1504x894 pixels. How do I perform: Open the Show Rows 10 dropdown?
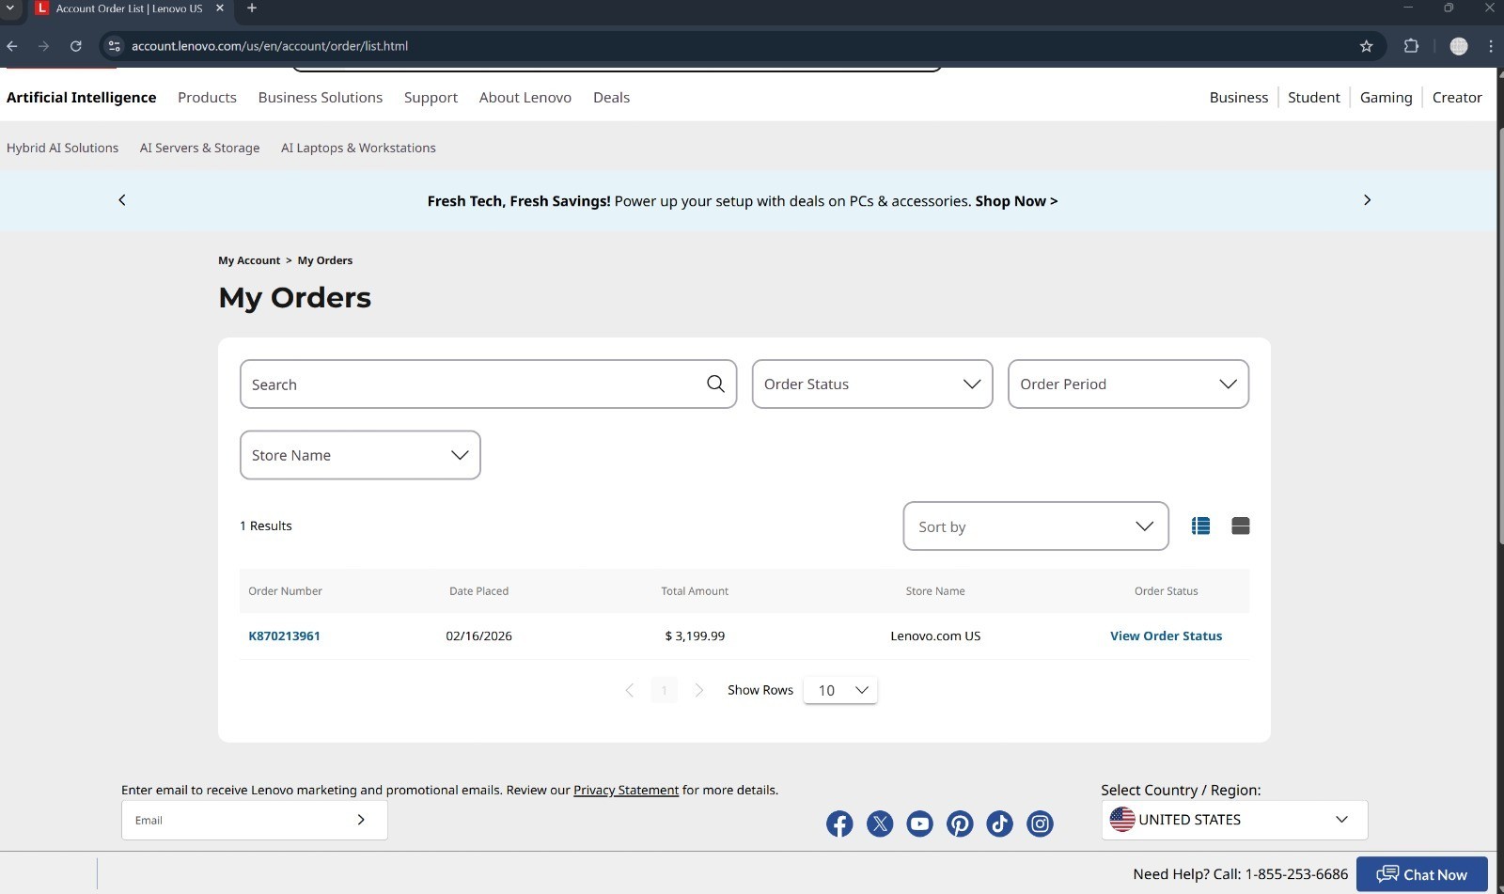(x=840, y=690)
